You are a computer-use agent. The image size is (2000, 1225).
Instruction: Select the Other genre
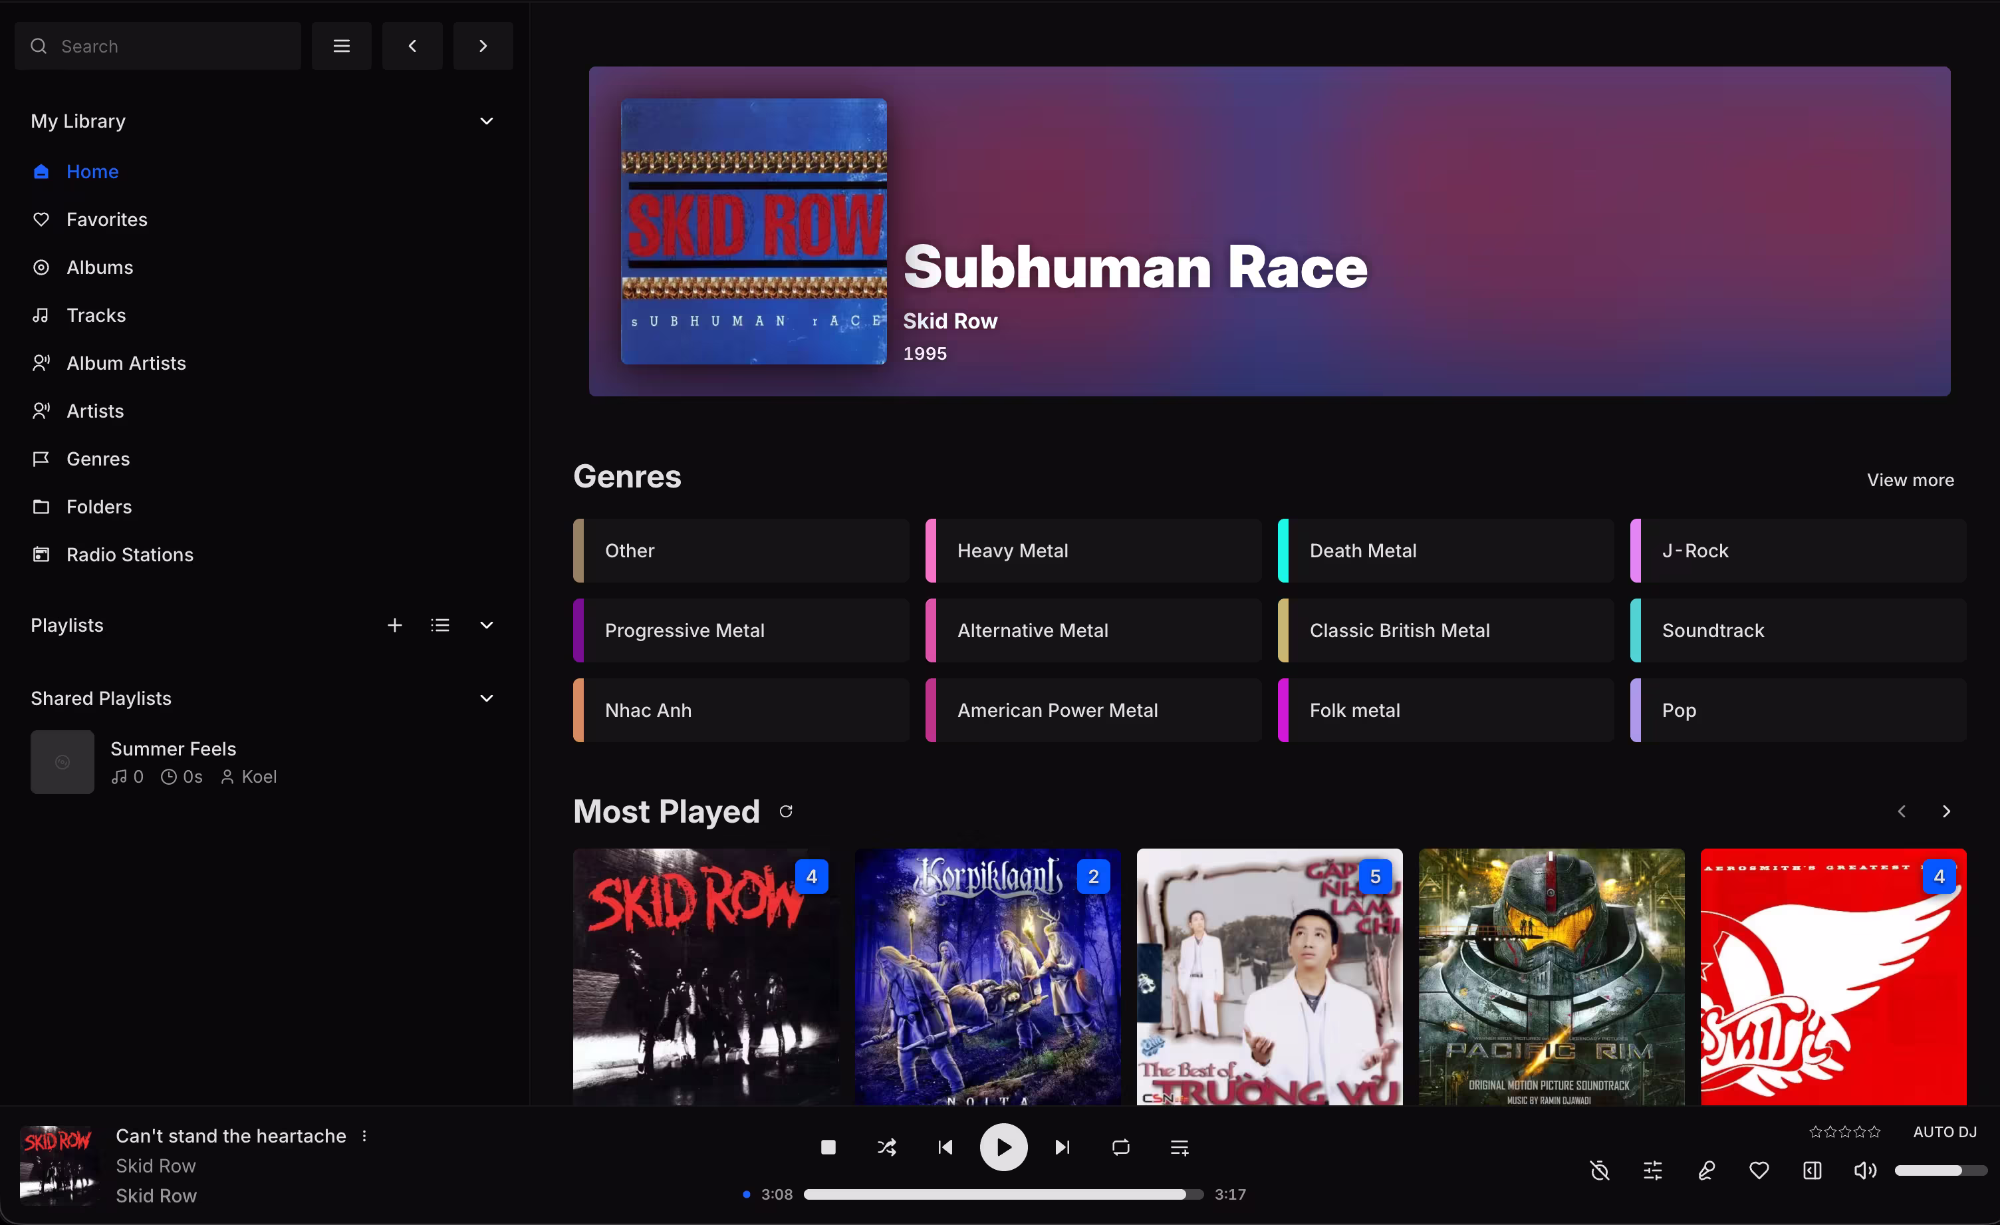click(740, 551)
